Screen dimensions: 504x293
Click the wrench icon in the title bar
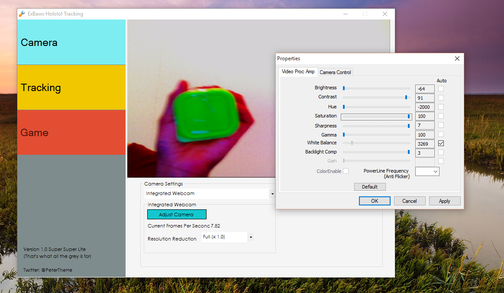pos(22,13)
